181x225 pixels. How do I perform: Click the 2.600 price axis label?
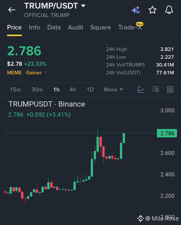tap(167, 153)
